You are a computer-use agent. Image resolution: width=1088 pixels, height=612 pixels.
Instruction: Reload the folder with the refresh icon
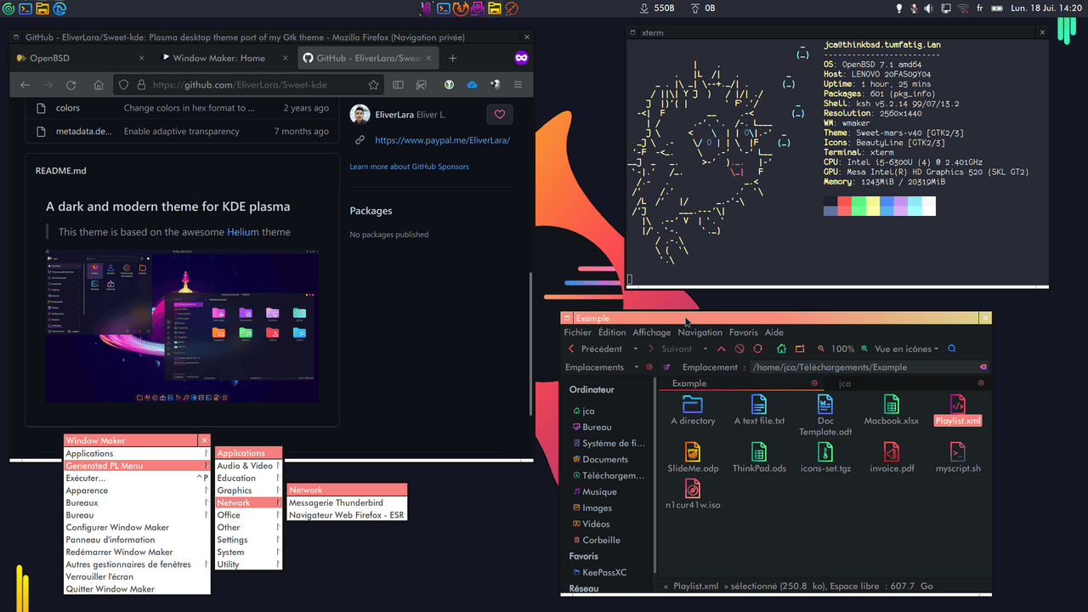[x=756, y=349]
